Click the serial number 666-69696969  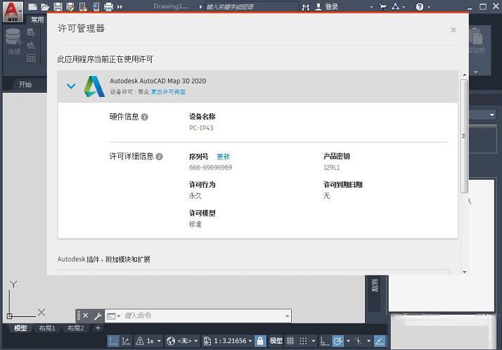[x=211, y=167]
